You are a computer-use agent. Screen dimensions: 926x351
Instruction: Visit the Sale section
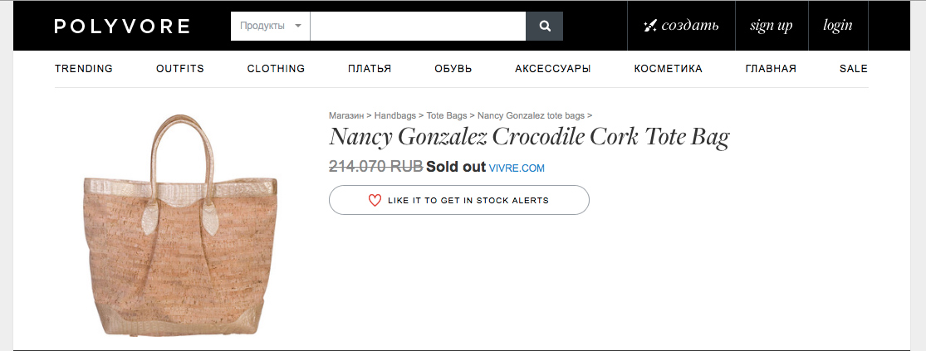click(x=853, y=69)
